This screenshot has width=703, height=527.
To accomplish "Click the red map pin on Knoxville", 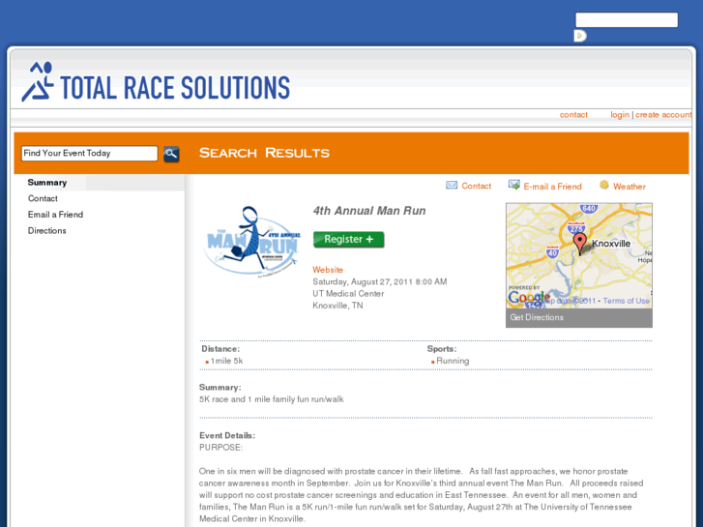I will [x=579, y=243].
